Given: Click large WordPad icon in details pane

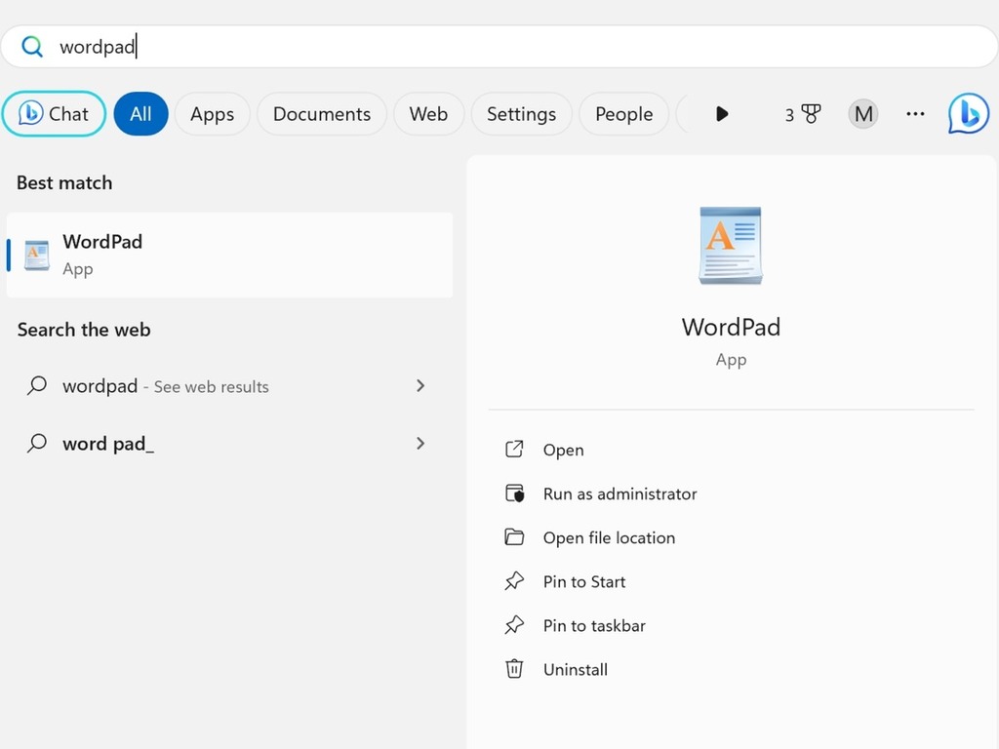Looking at the screenshot, I should pos(731,245).
